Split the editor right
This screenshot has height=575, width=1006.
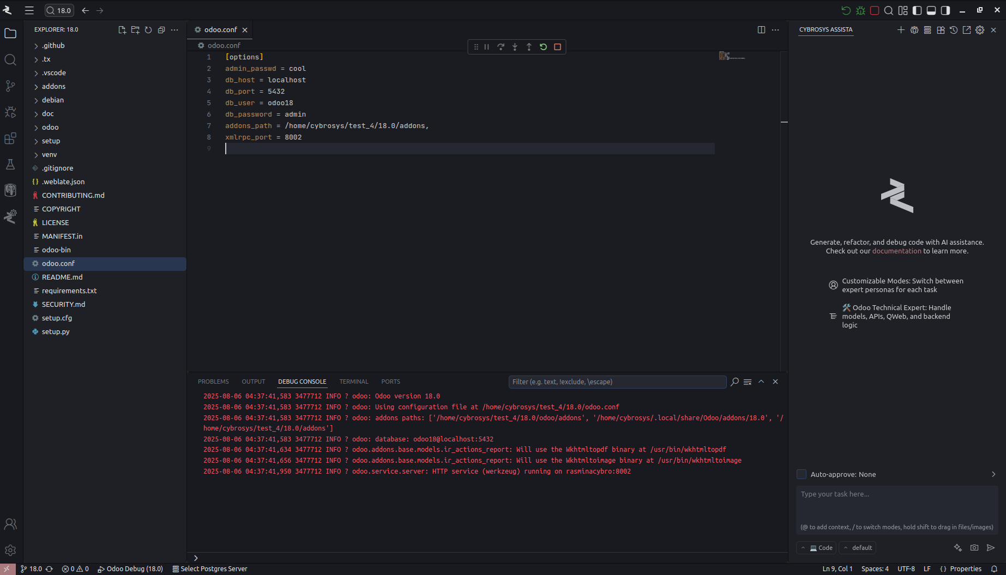tap(761, 30)
